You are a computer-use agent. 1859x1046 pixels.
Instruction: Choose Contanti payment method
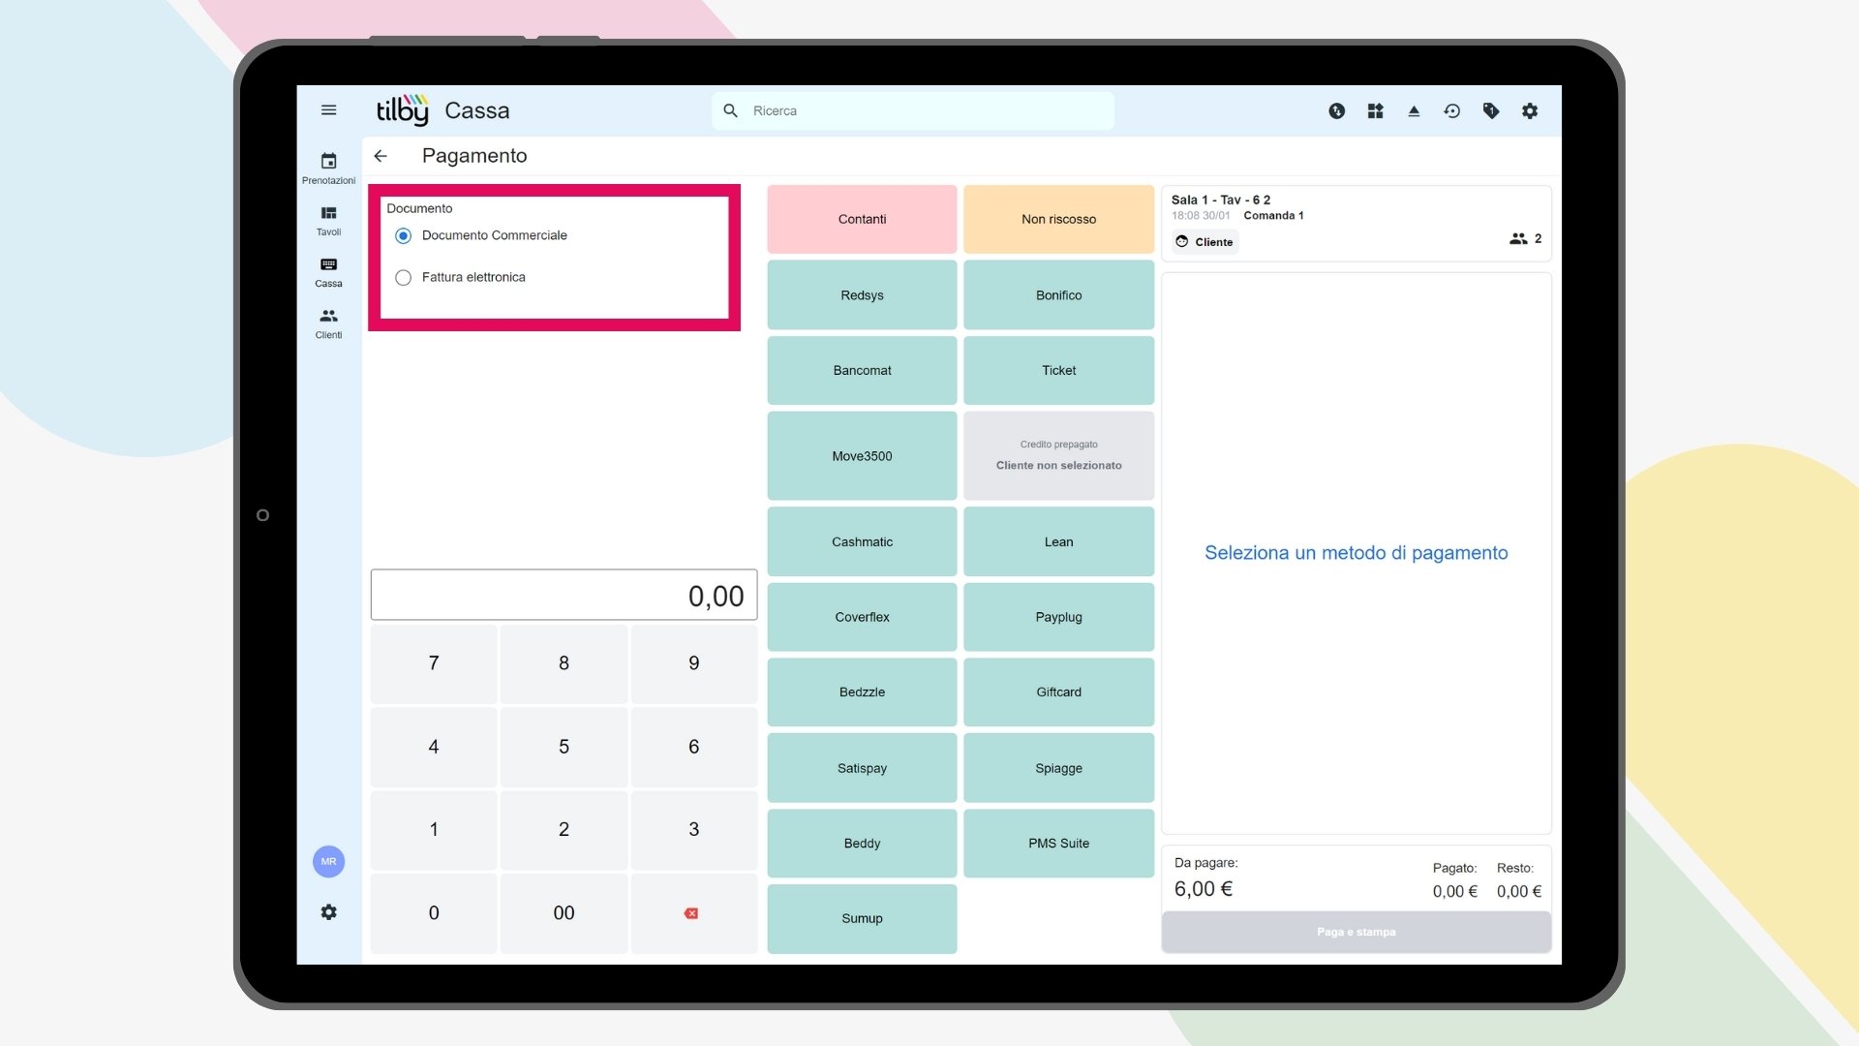(x=862, y=219)
